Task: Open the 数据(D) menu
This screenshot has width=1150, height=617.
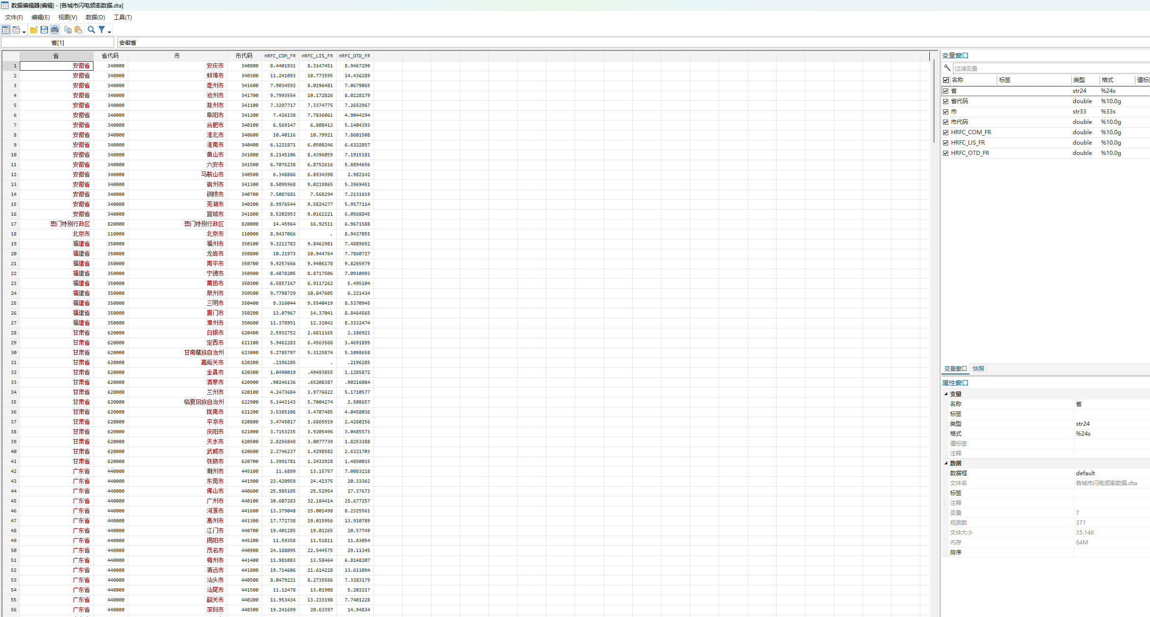Action: 95,17
